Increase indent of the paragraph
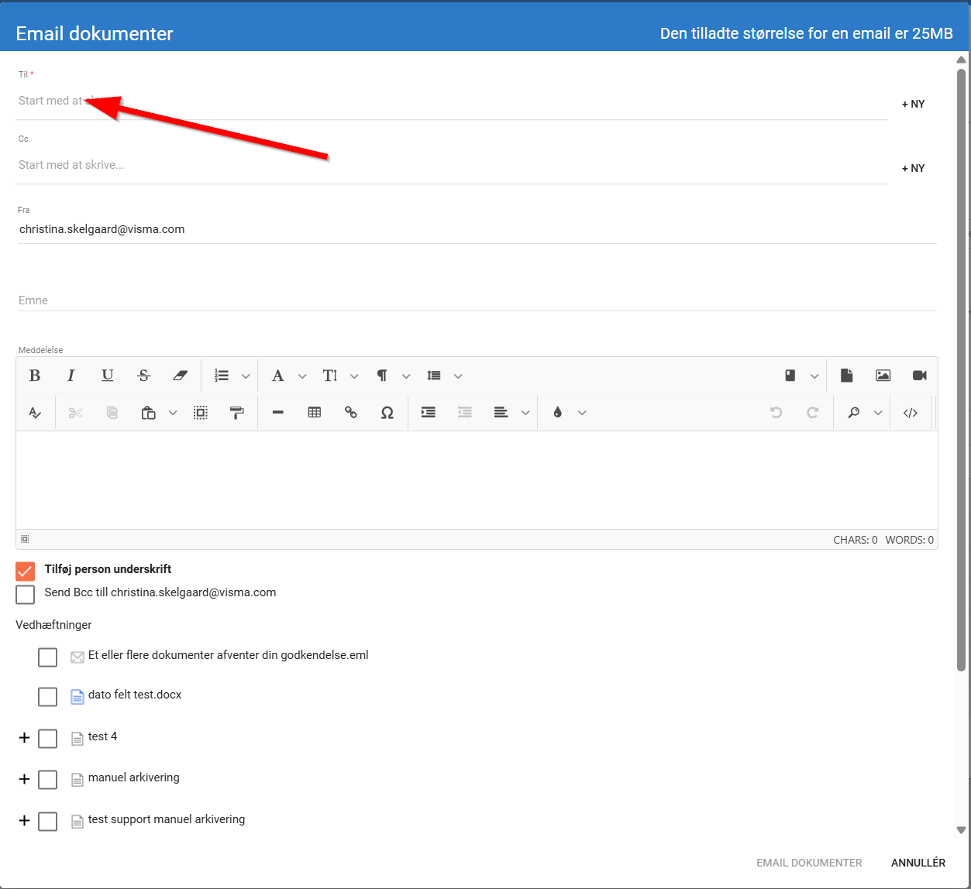Viewport: 971px width, 889px height. click(x=429, y=413)
